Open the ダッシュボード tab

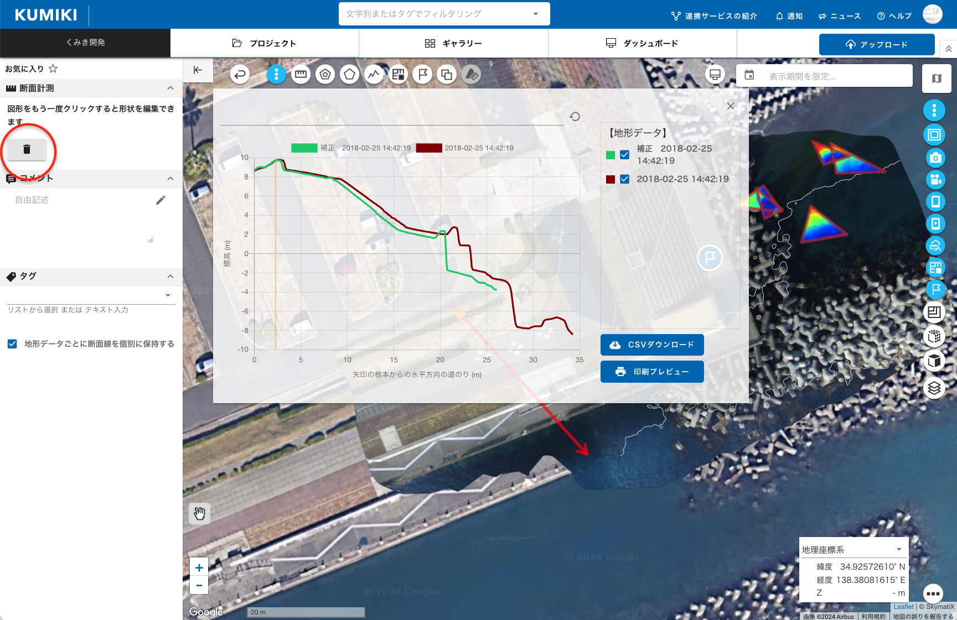[642, 43]
